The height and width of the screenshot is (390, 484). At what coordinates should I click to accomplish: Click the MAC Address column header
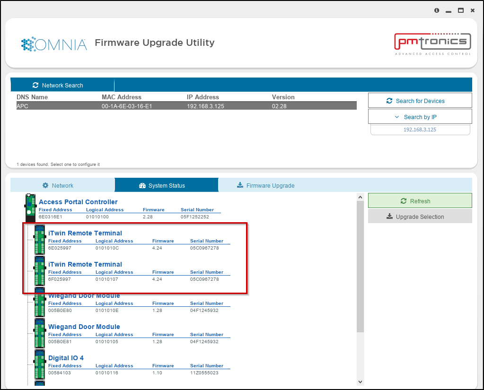tap(121, 97)
